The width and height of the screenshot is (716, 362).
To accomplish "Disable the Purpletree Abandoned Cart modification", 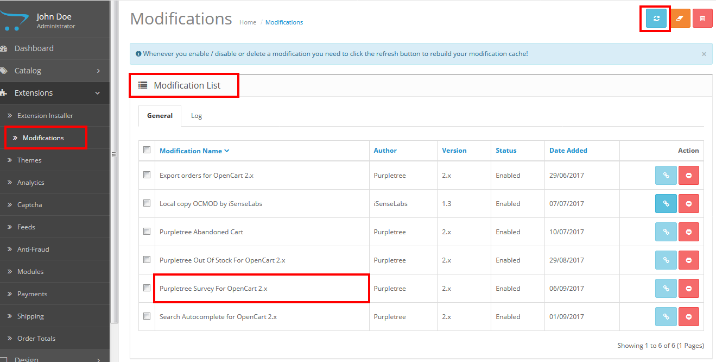I will [x=689, y=232].
